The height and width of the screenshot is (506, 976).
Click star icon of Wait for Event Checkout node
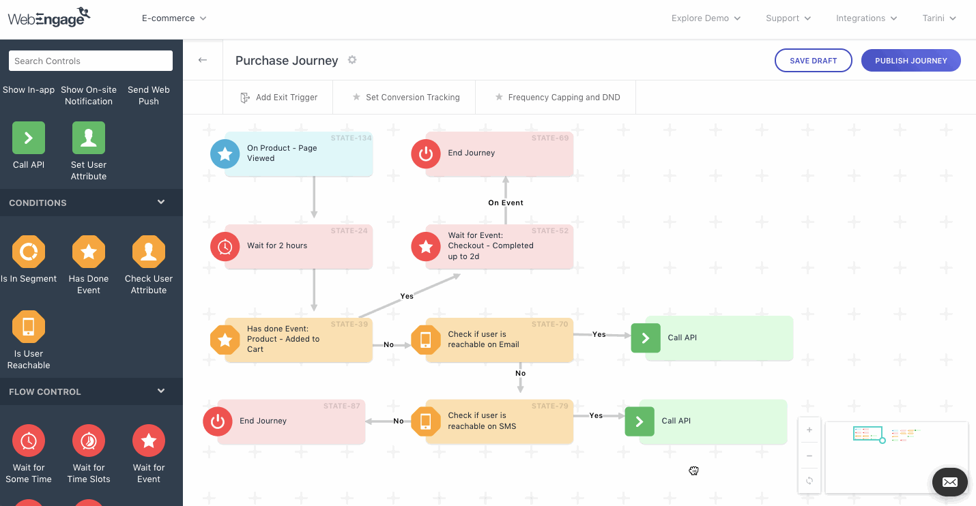(x=426, y=246)
